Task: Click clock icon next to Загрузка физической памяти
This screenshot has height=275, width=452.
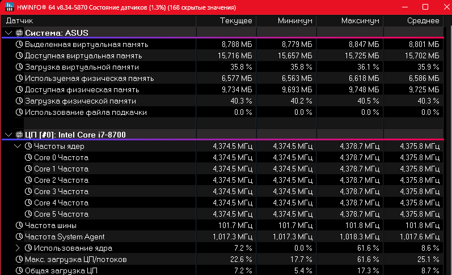Action: pos(19,101)
